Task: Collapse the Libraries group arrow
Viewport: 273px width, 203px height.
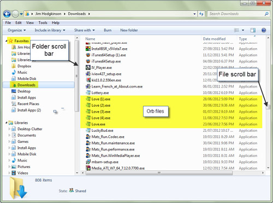Action: tap(6, 123)
